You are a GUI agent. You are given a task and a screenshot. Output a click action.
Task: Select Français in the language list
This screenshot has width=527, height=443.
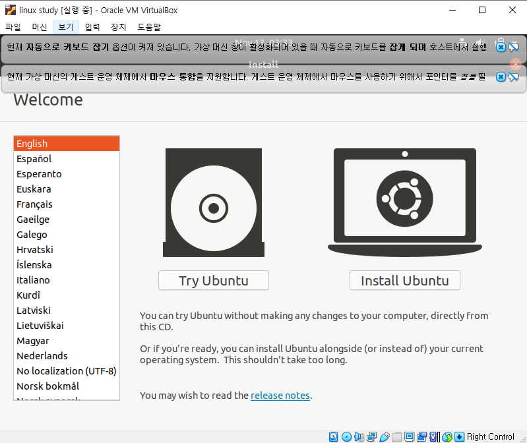click(67, 204)
